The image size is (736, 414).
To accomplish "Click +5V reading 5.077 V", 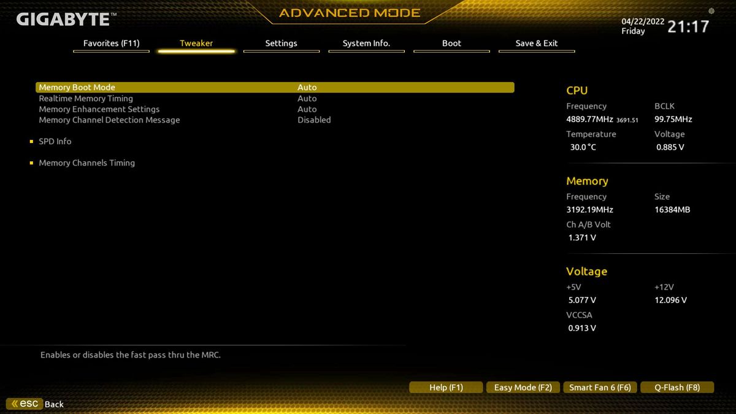I will pos(582,301).
